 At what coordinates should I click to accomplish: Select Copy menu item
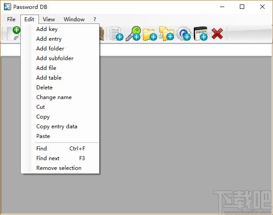point(60,117)
